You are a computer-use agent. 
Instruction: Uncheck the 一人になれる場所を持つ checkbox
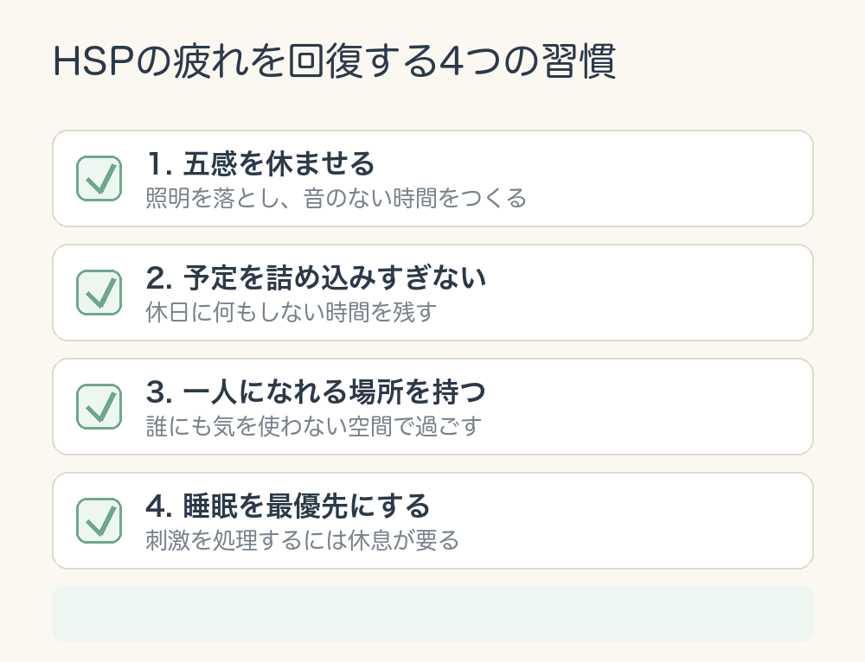pyautogui.click(x=99, y=407)
